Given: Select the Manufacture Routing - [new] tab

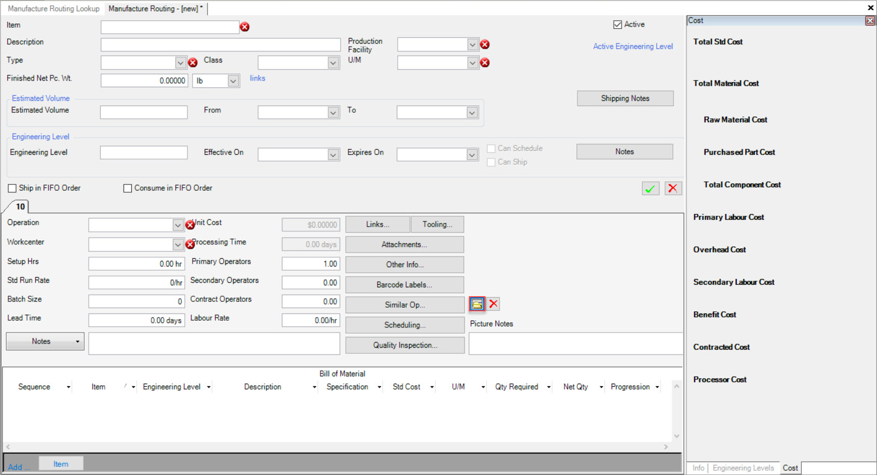Looking at the screenshot, I should pyautogui.click(x=155, y=9).
